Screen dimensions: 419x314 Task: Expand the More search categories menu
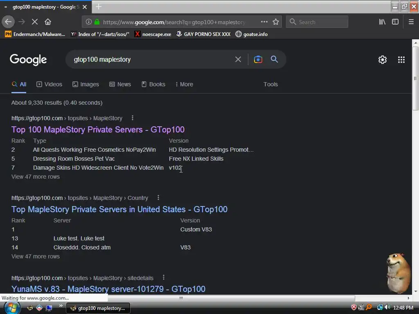click(x=184, y=84)
